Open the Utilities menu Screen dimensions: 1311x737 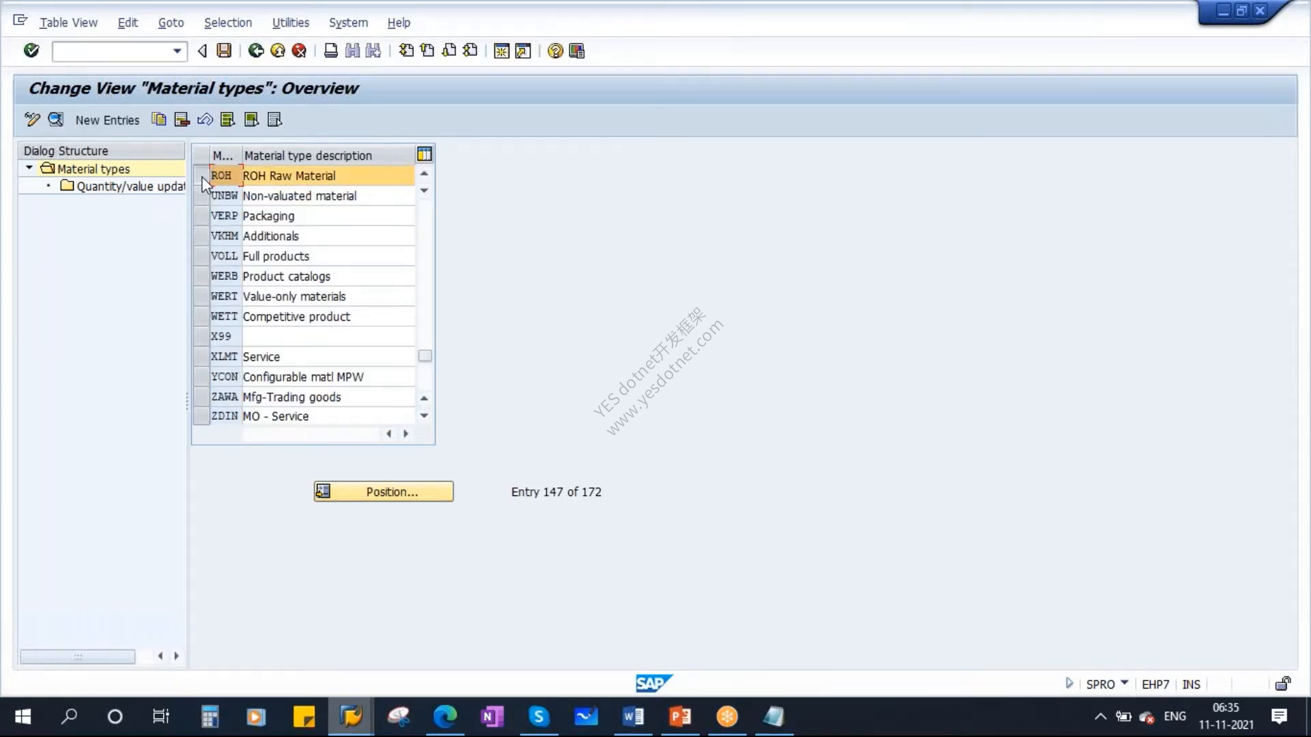(x=290, y=23)
